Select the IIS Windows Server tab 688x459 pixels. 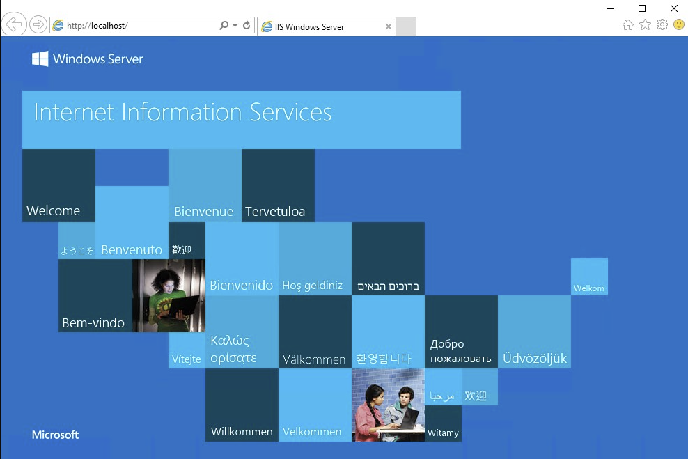pyautogui.click(x=327, y=26)
